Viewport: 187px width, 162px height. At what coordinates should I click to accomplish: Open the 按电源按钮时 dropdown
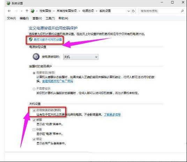81,57
